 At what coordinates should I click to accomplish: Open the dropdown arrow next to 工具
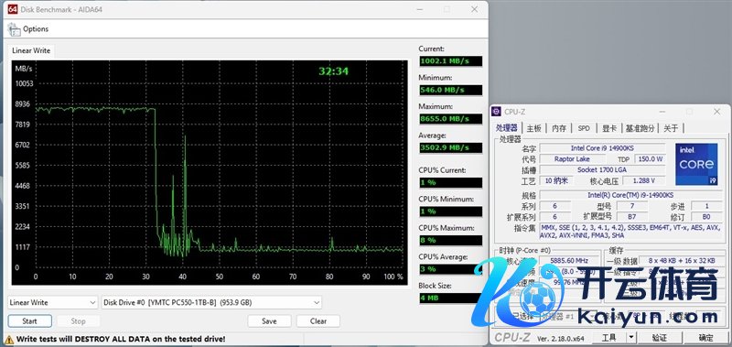pyautogui.click(x=631, y=338)
